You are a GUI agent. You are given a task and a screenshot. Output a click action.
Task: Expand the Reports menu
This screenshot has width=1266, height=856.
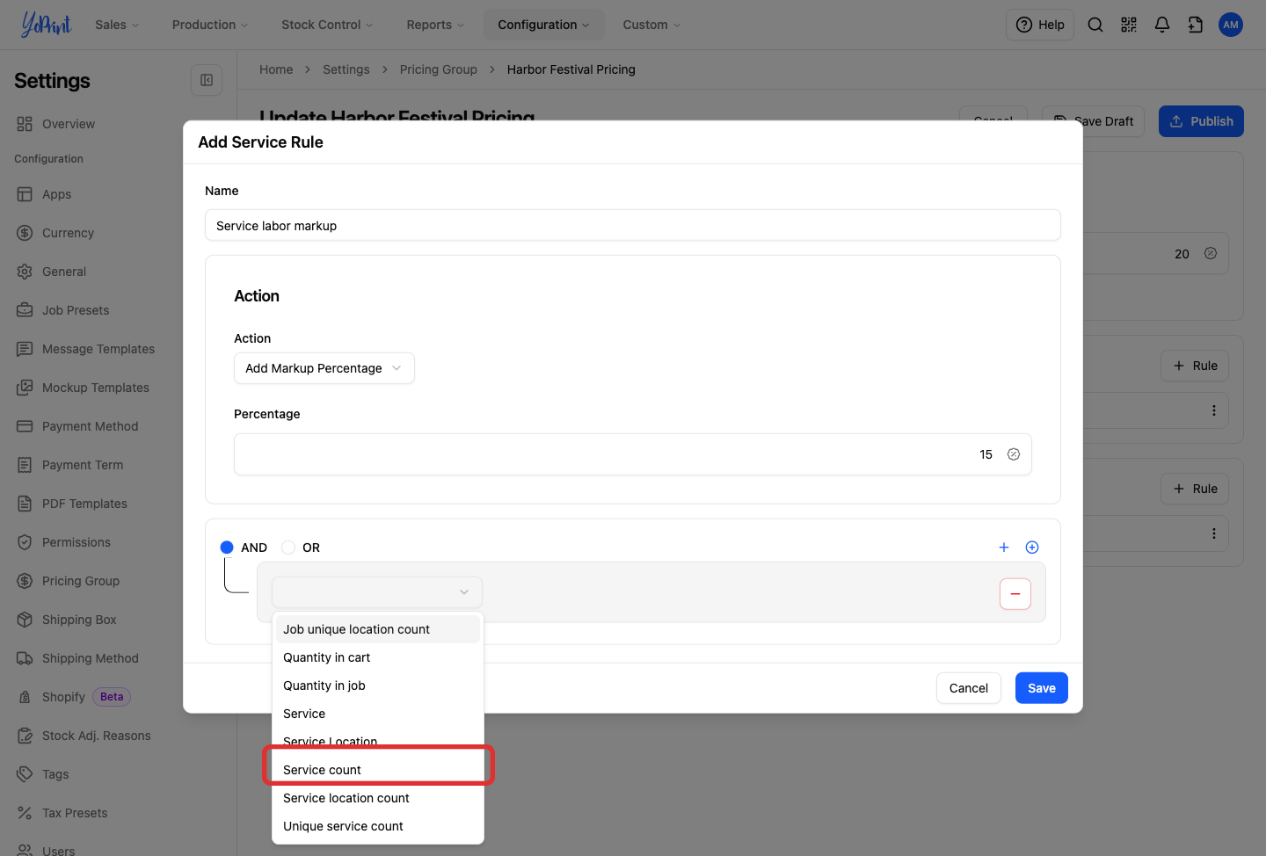435,25
